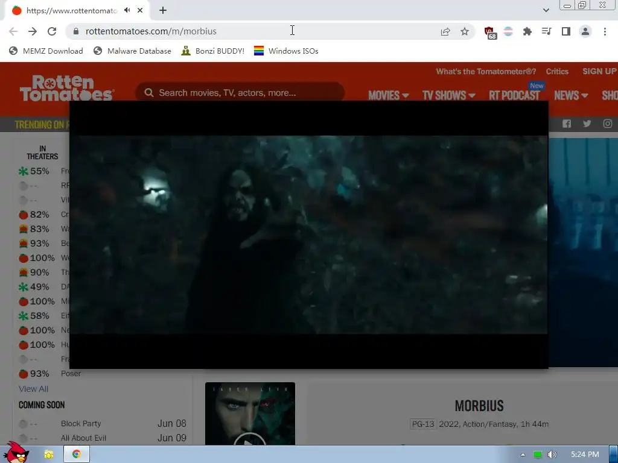
Task: Open the RT PODCAST menu item
Action: coord(514,95)
